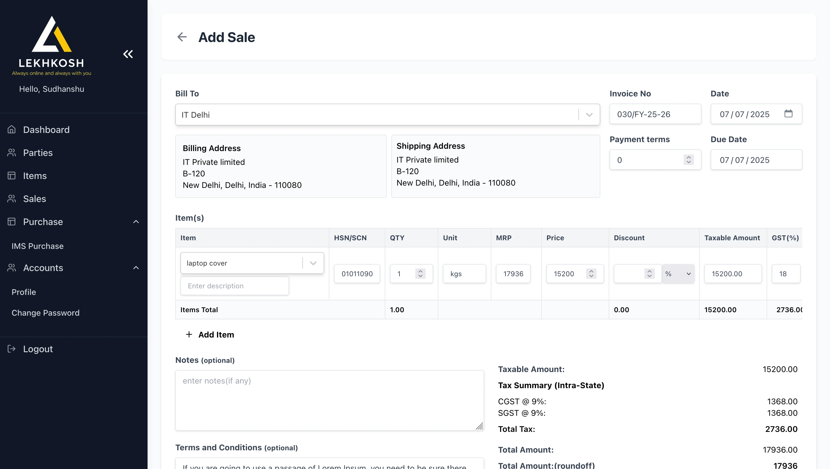Click the CGST @ 9% amount
830x469 pixels.
coord(782,401)
